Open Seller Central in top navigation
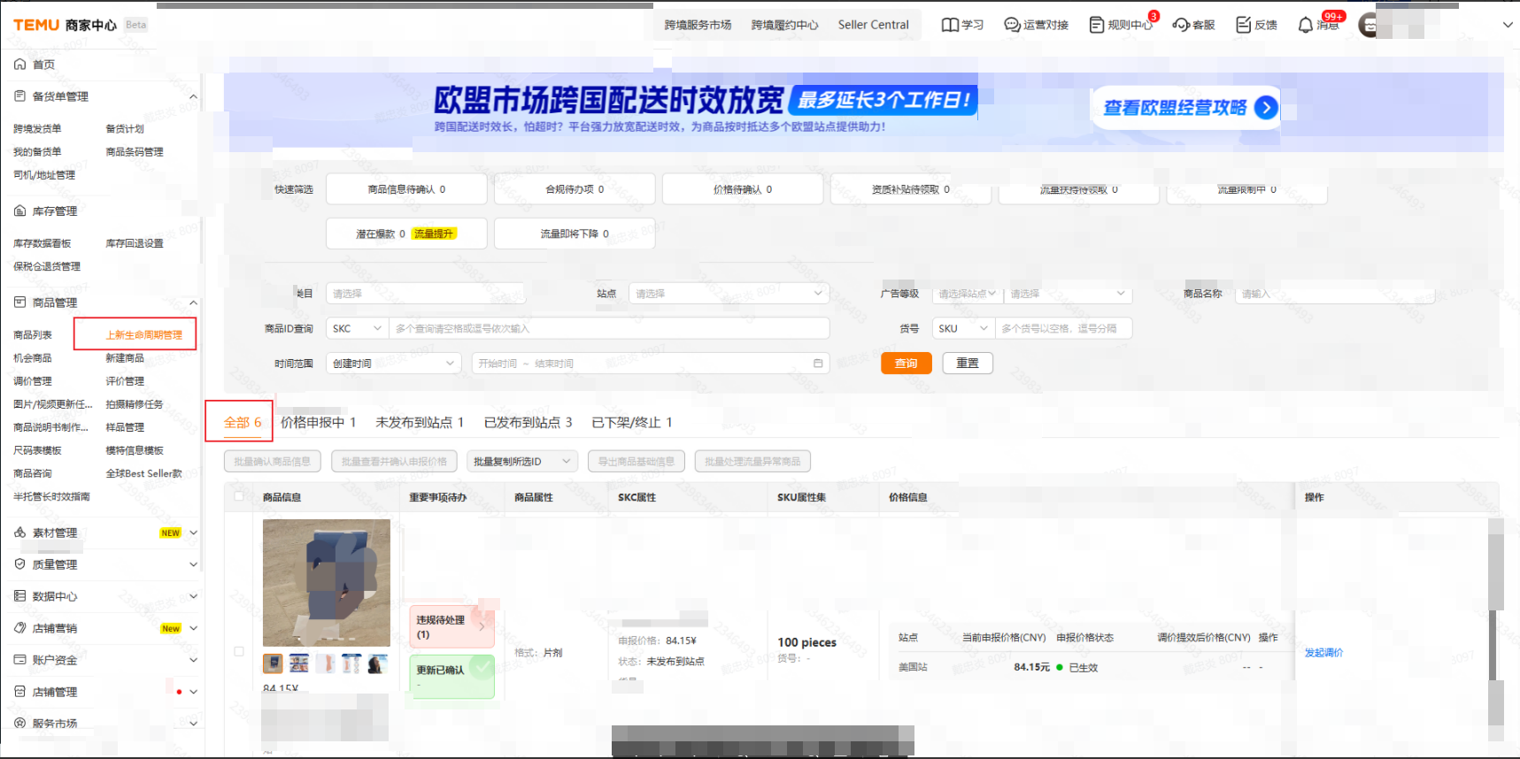The image size is (1520, 759). tap(874, 25)
